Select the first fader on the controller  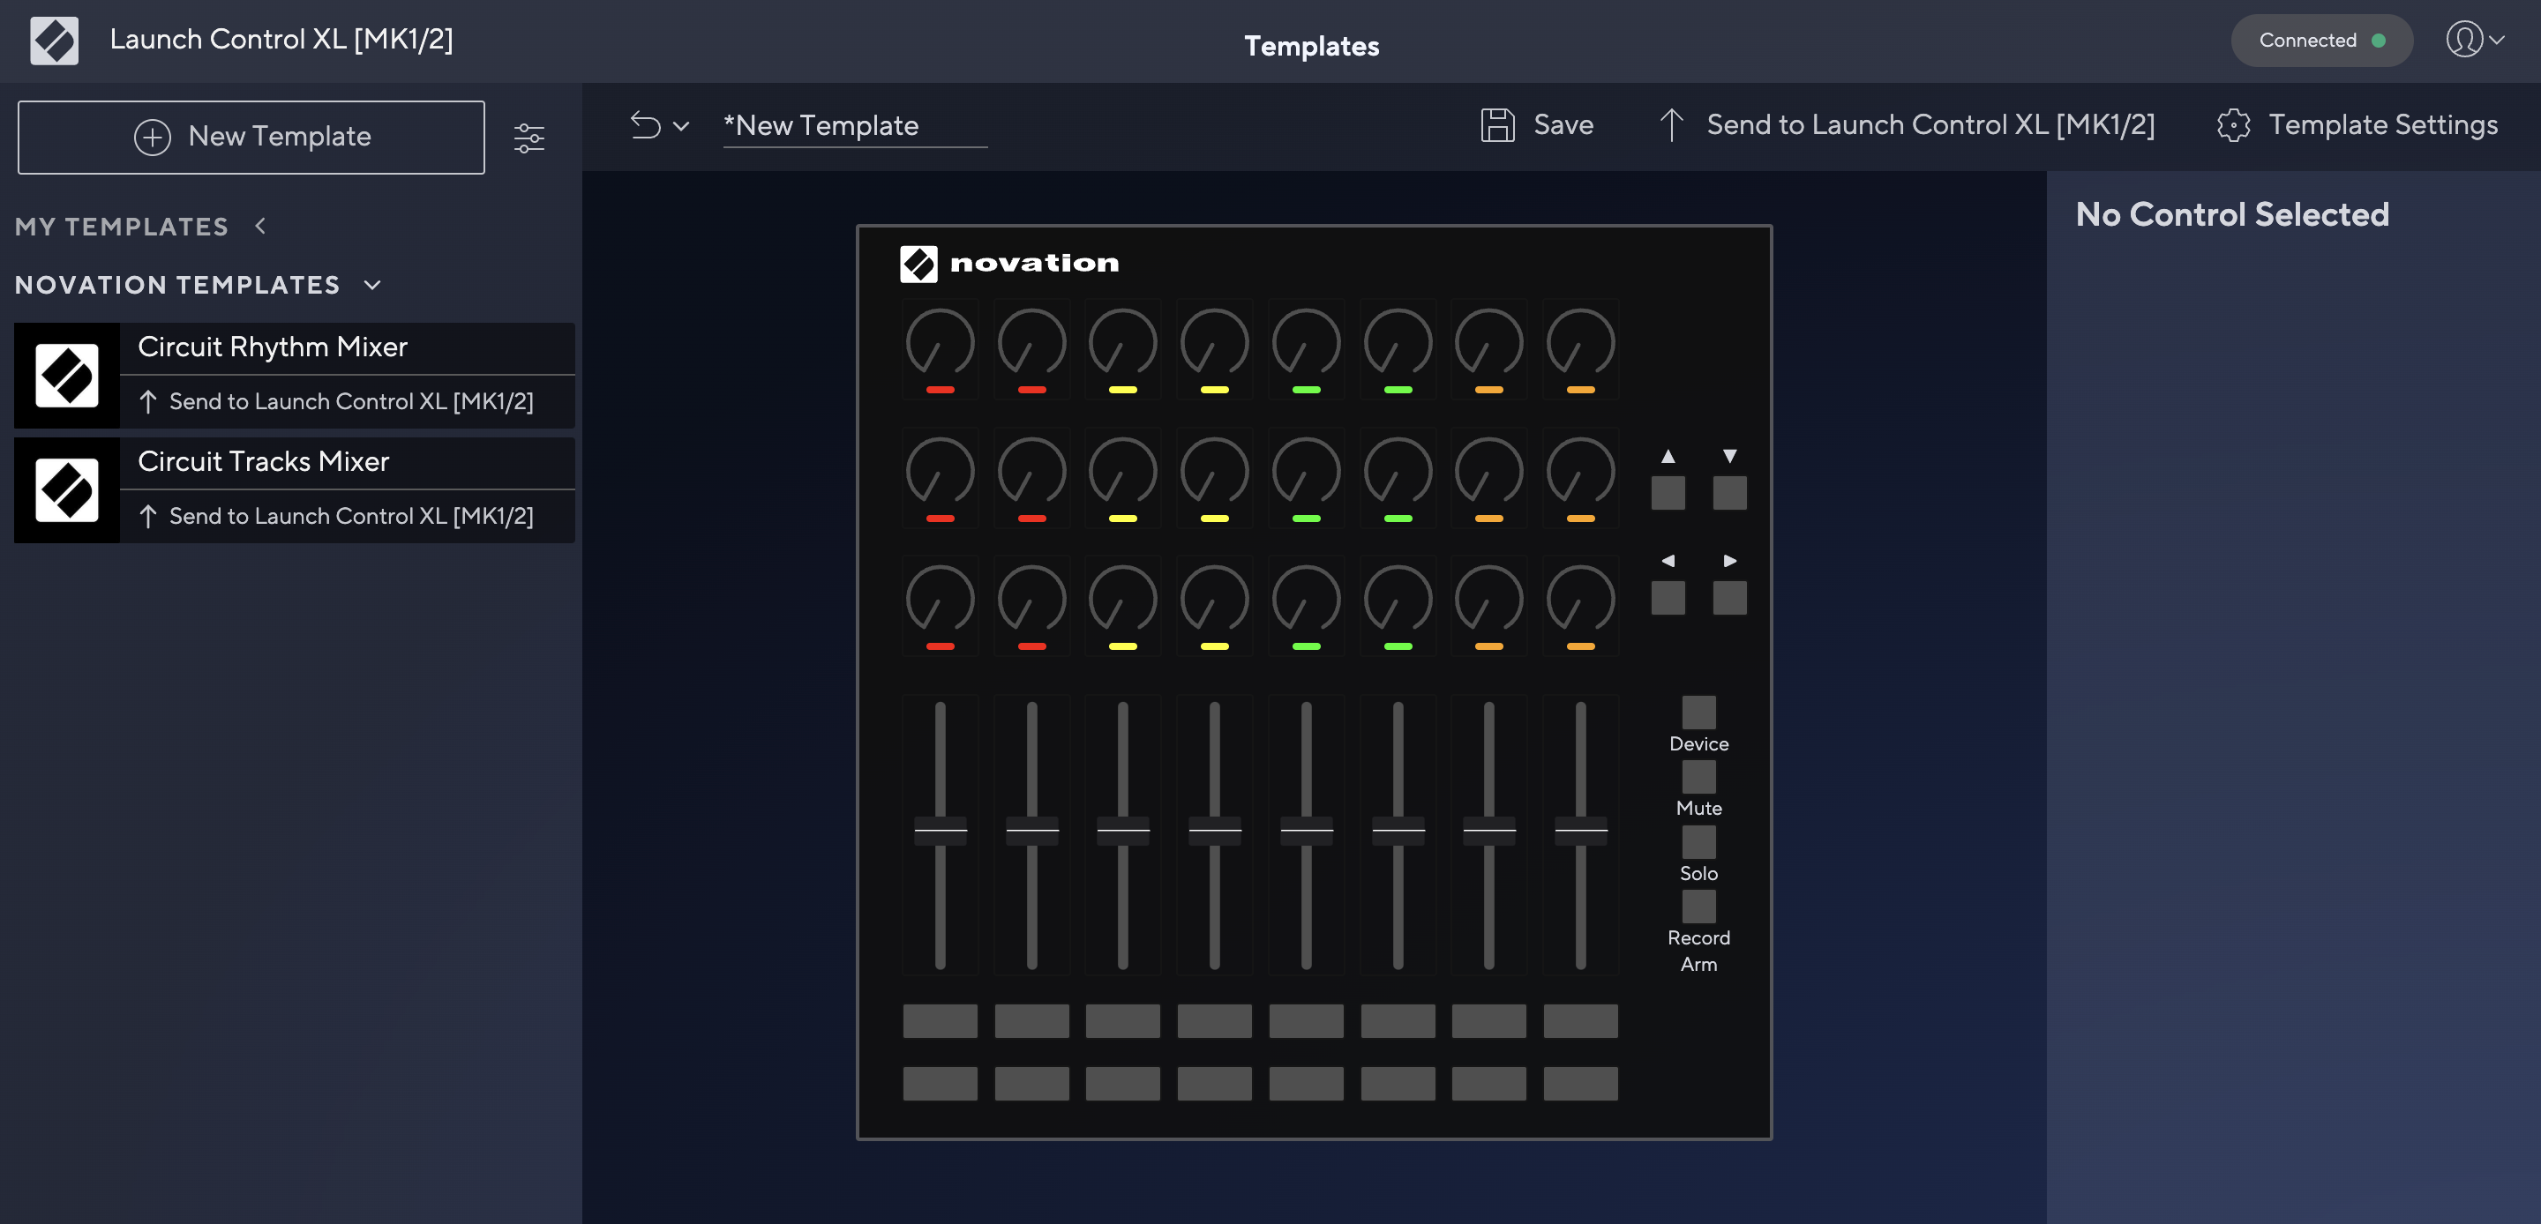[x=940, y=831]
